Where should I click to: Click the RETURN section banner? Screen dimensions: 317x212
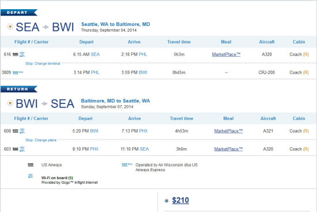[19, 89]
